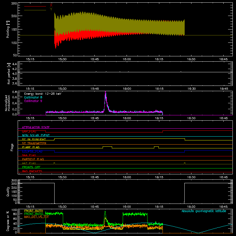
Task: Click '15:15' time label under Pointing plot
Action: tap(30, 59)
